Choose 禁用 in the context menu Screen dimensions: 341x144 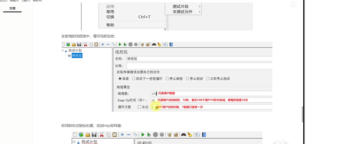[110, 12]
